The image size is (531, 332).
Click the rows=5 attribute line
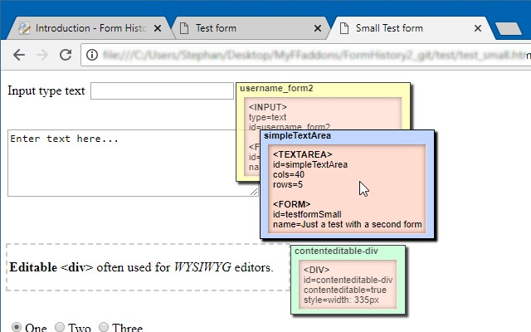(288, 184)
